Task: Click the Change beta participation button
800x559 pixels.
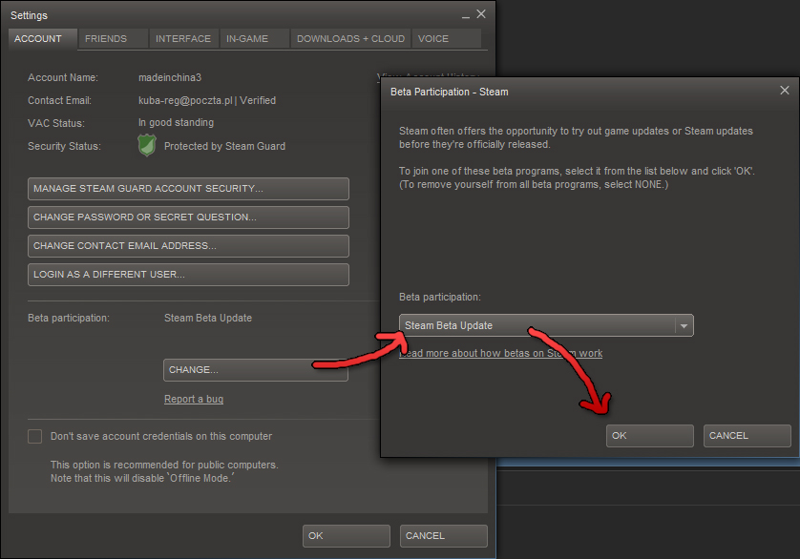Action: tap(256, 370)
